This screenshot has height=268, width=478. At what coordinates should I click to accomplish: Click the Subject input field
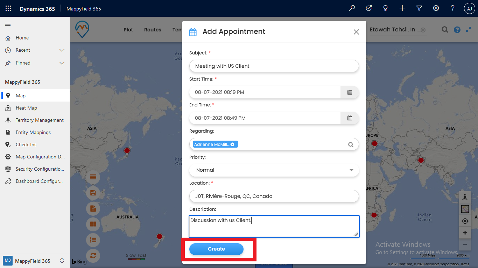(x=274, y=66)
